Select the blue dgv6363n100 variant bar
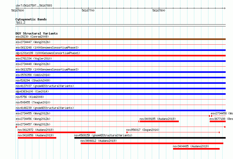This screenshot has height=159, width=233. pyautogui.click(x=120, y=94)
